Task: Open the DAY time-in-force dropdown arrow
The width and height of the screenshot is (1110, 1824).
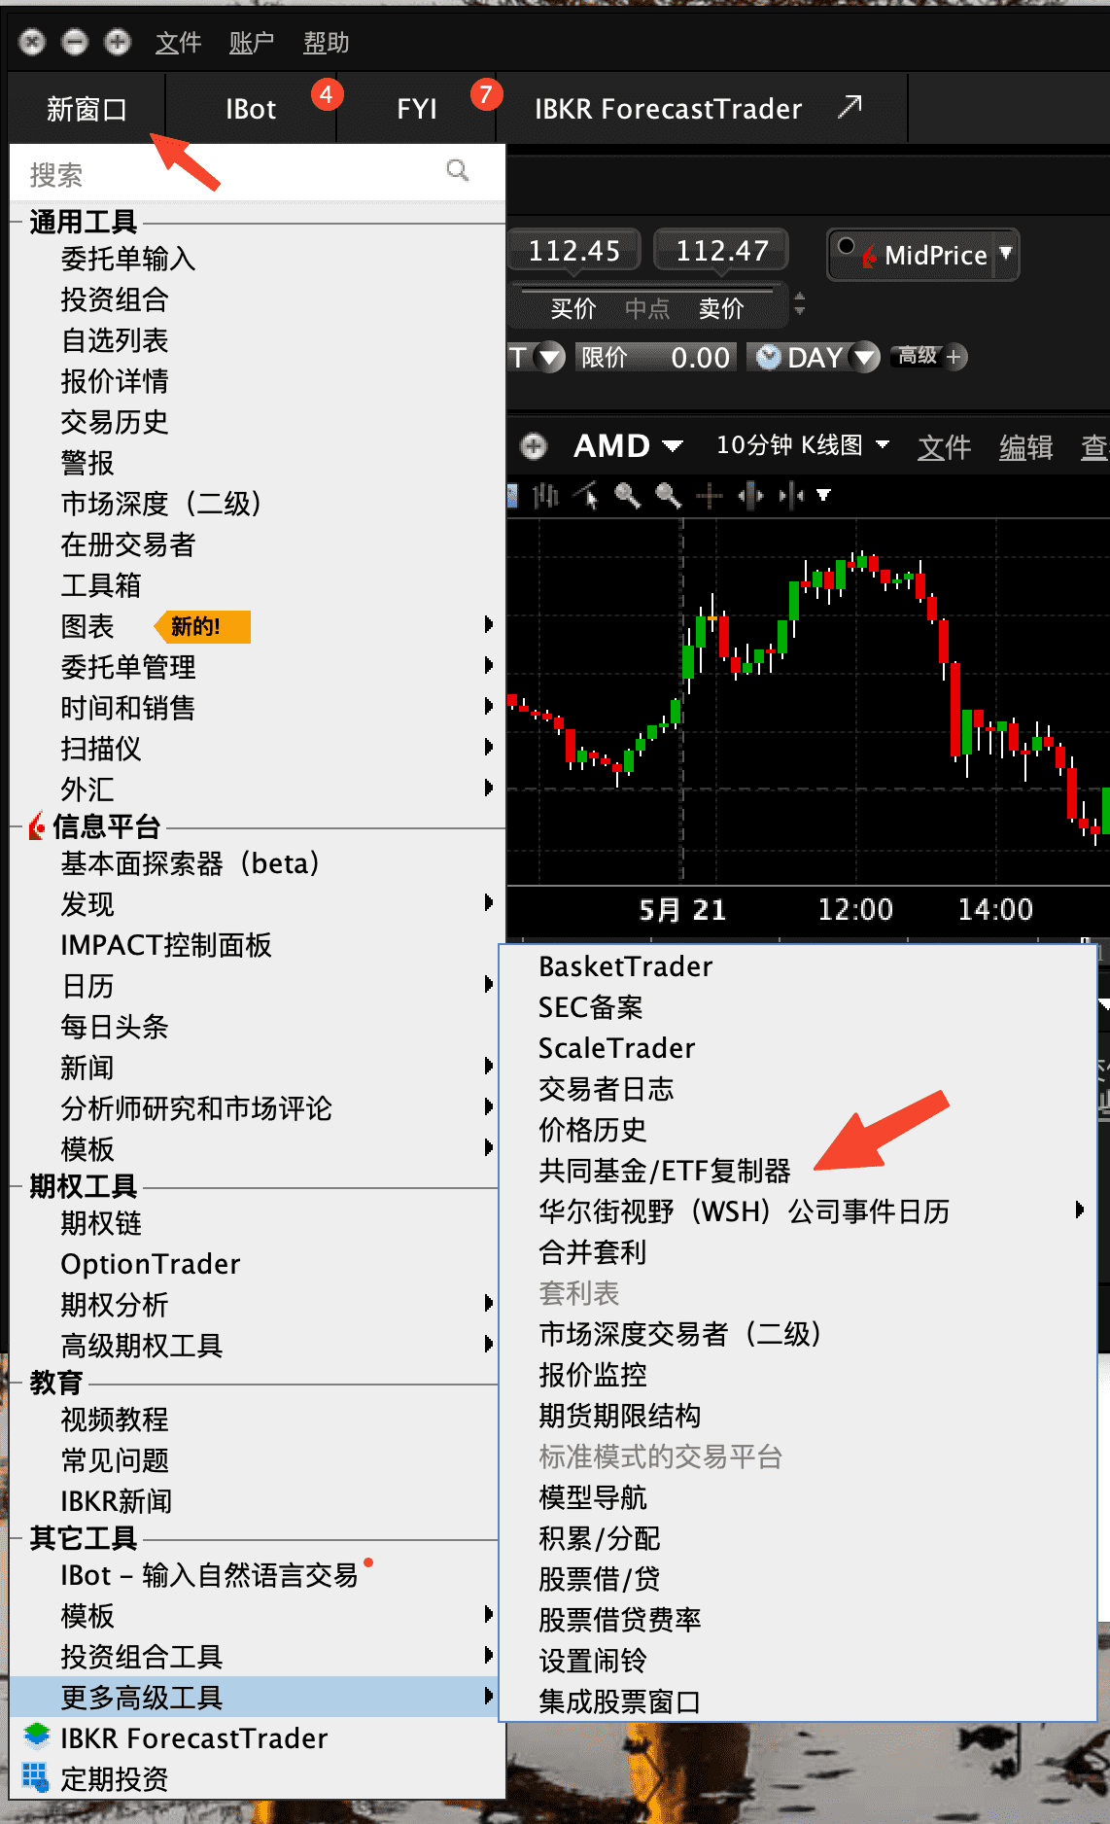Action: 863,357
